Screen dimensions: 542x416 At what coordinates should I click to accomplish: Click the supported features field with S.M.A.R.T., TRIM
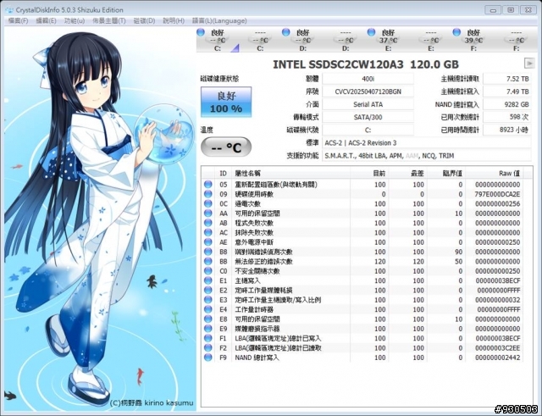(x=427, y=156)
